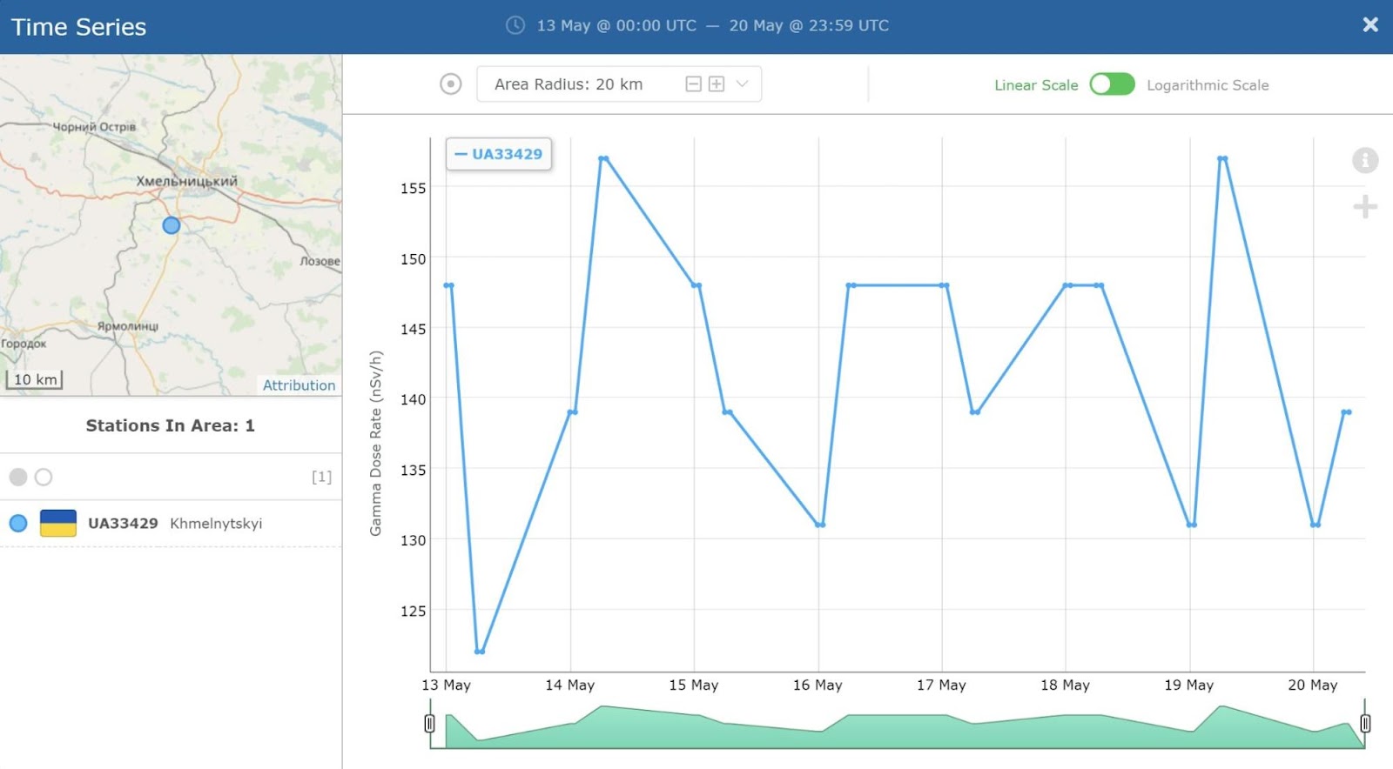Image resolution: width=1393 pixels, height=769 pixels.
Task: Click the Logarithmic Scale label
Action: pyautogui.click(x=1208, y=85)
